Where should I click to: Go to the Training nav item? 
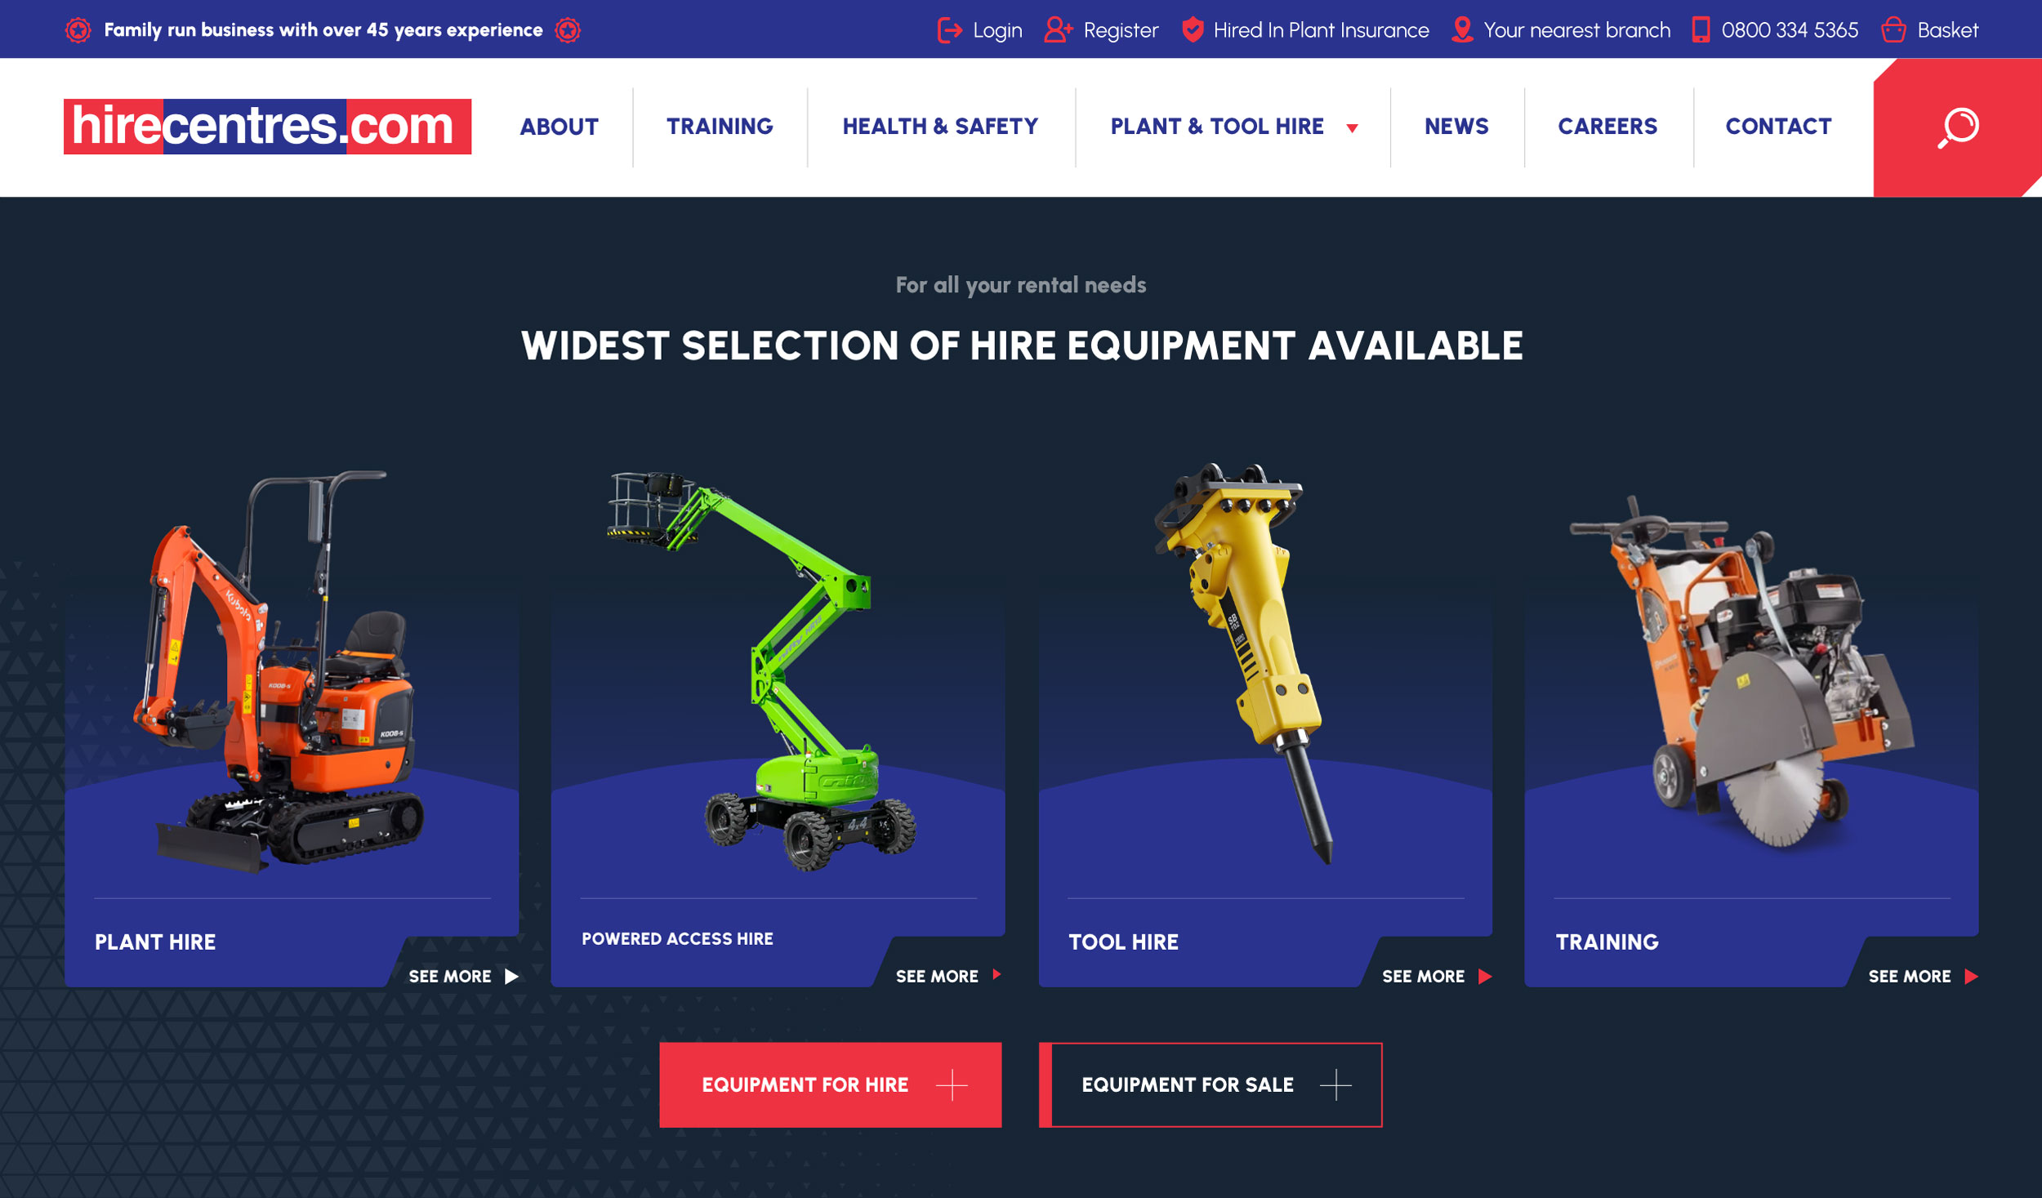(720, 127)
